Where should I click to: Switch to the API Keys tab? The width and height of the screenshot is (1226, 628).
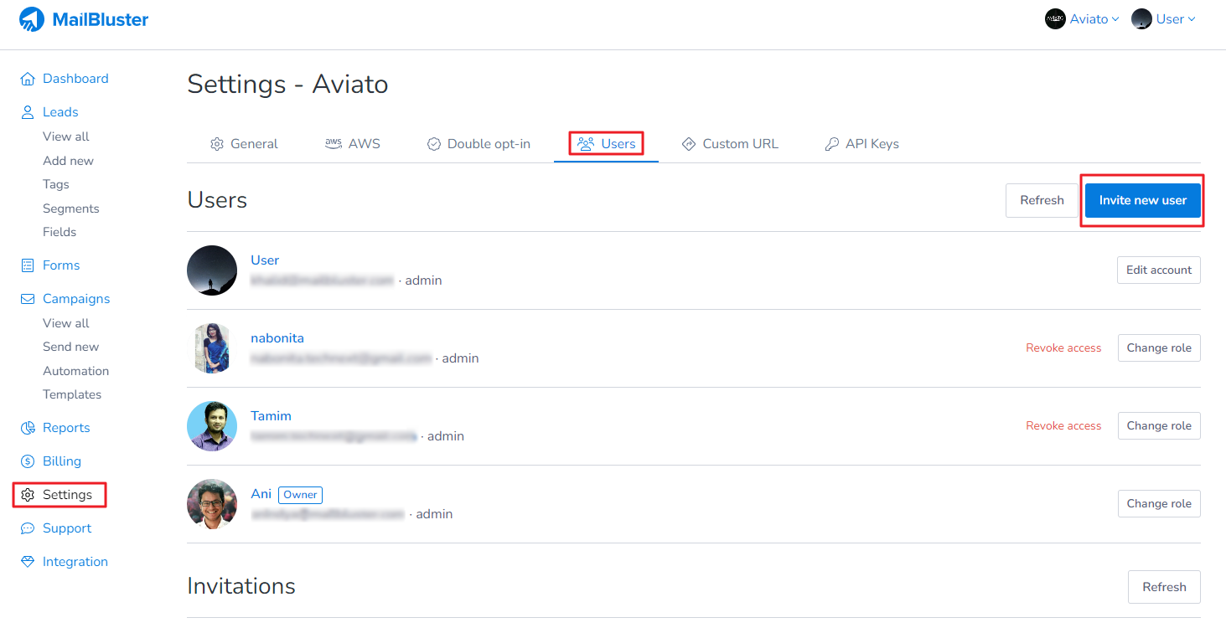861,144
